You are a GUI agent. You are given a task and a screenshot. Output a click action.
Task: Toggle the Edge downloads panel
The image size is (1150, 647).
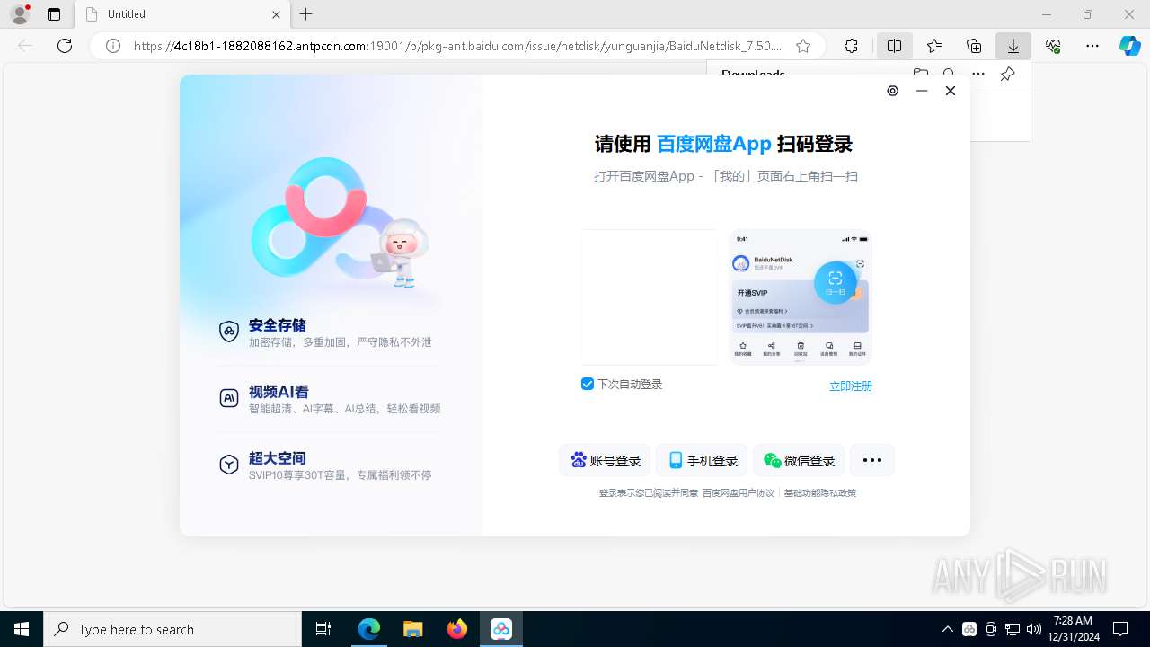coord(1013,46)
